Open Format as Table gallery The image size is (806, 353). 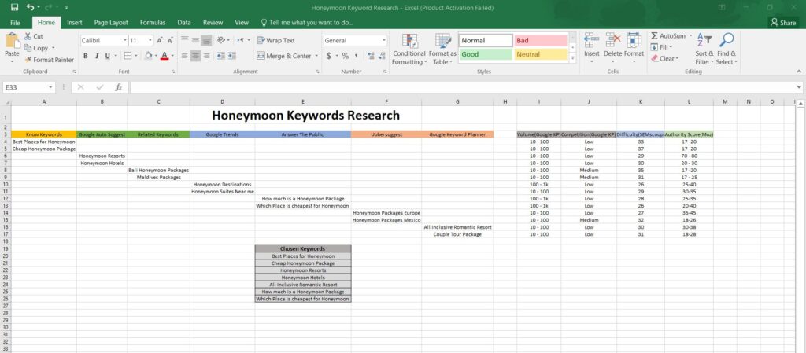pyautogui.click(x=442, y=50)
